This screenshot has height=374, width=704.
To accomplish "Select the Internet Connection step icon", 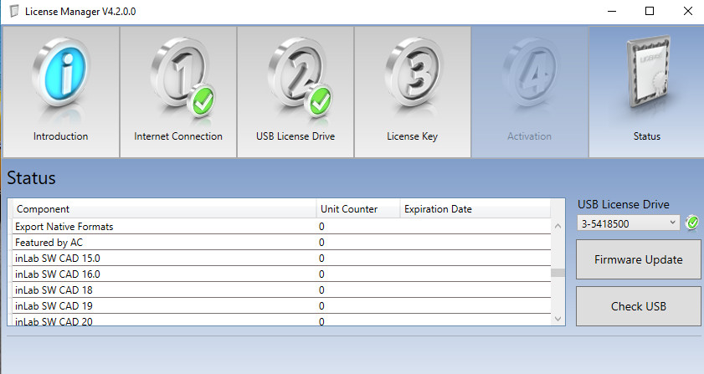I will coord(178,92).
